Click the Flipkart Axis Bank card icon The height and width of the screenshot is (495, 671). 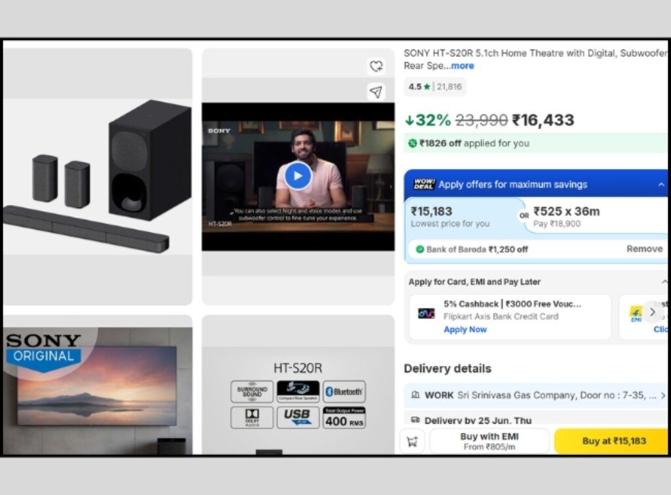coord(426,314)
